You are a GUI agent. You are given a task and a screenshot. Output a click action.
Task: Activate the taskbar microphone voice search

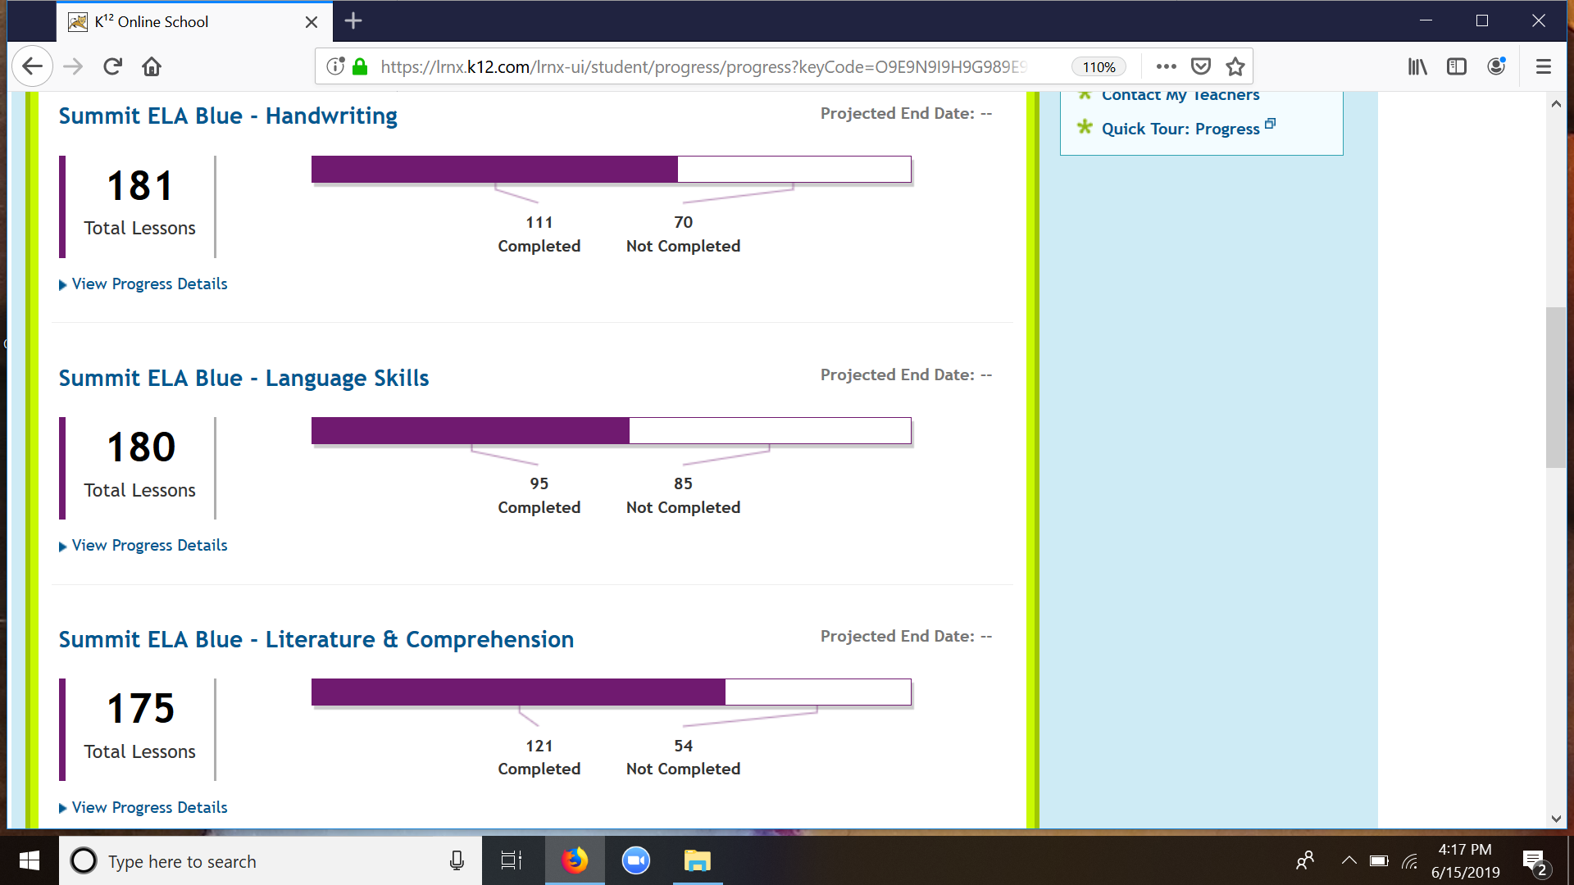[457, 860]
